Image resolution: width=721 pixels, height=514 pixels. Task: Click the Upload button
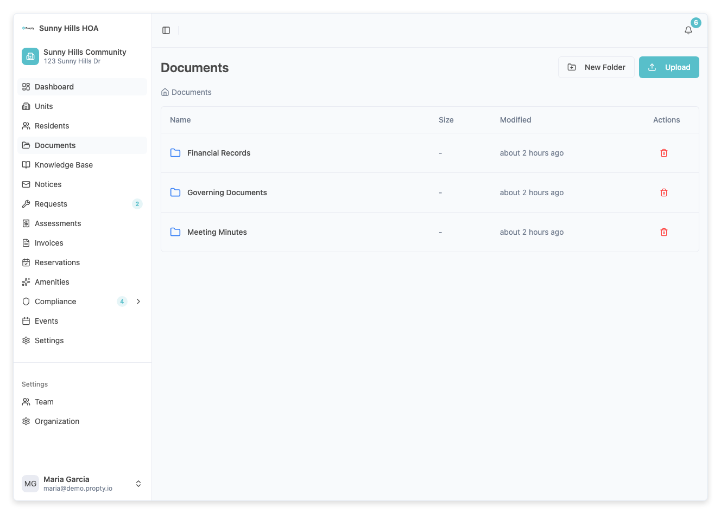tap(669, 67)
